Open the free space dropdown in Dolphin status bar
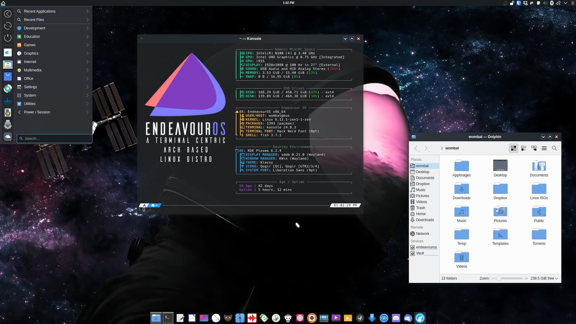 coord(544,278)
